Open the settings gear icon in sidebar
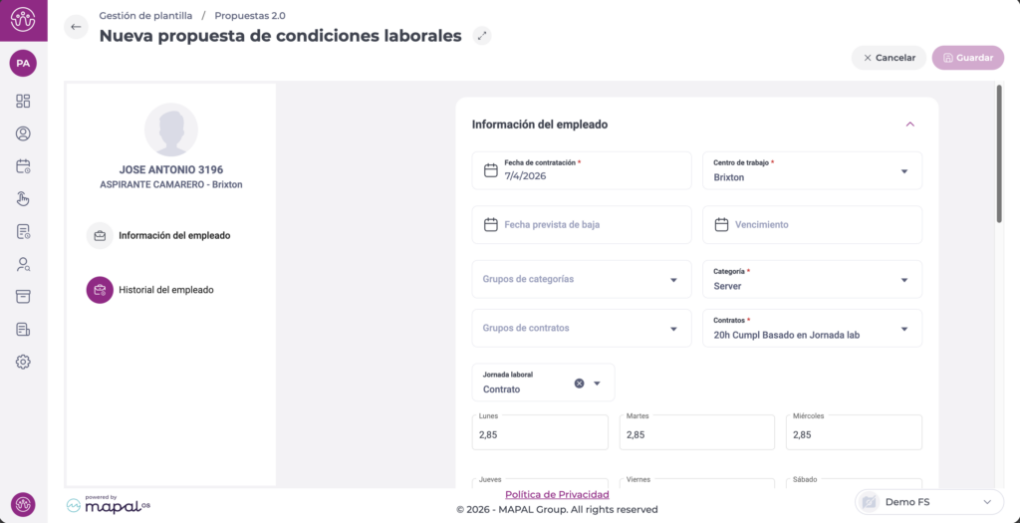The height and width of the screenshot is (523, 1020). point(23,362)
